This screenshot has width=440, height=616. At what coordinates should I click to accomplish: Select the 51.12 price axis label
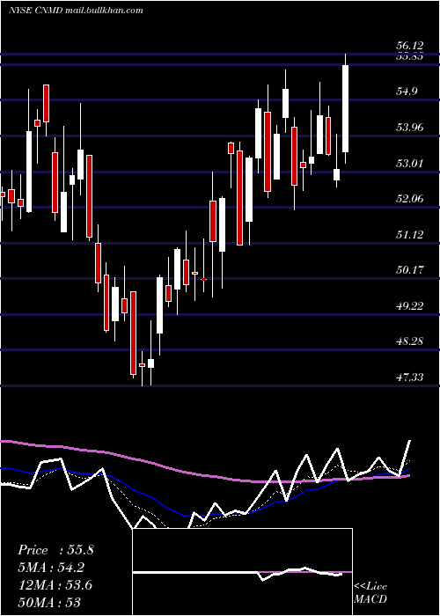click(410, 235)
